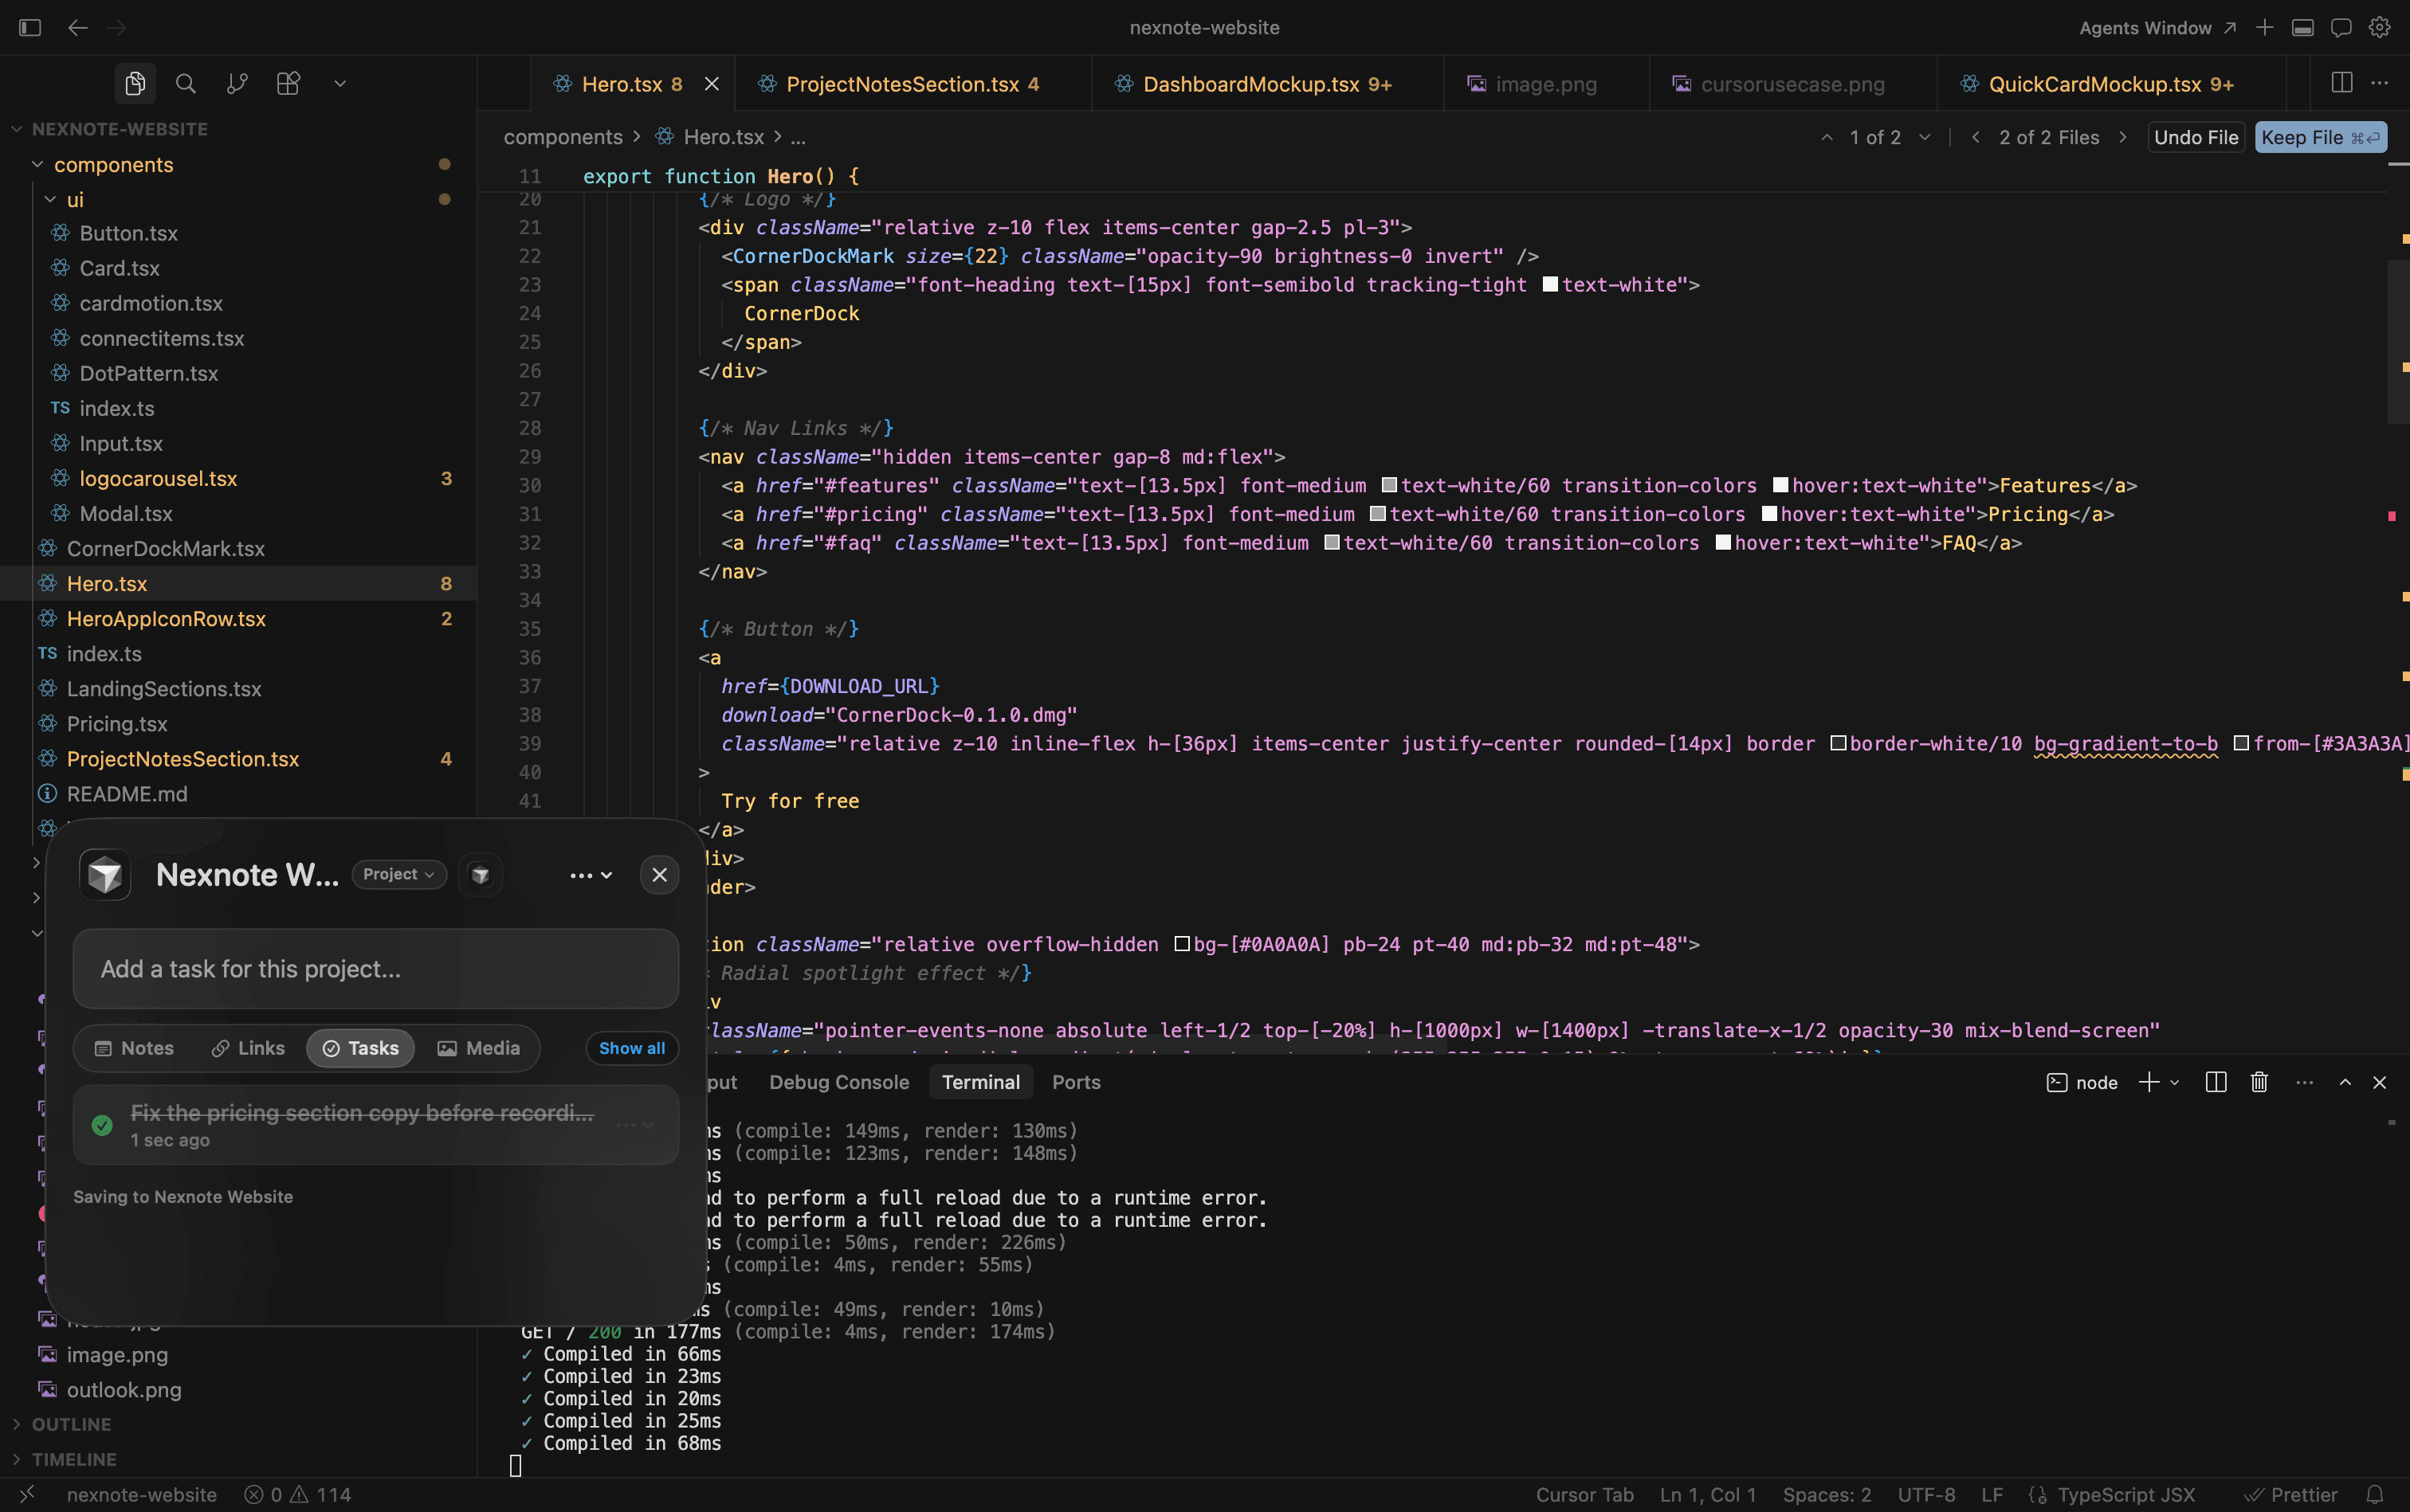Viewport: 2410px width, 1512px height.
Task: Switch to DashboardMockup.tsx tab
Action: pyautogui.click(x=1267, y=84)
